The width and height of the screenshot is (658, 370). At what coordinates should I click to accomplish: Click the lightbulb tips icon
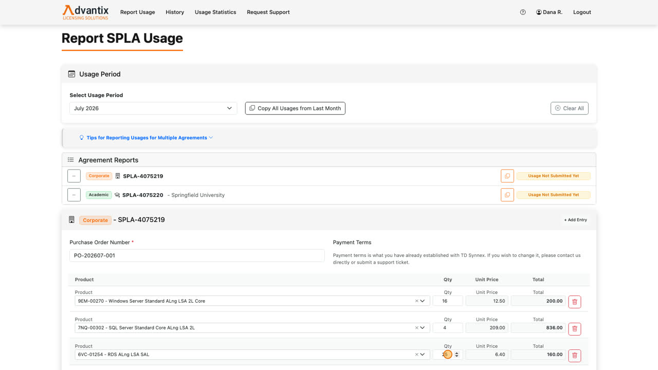[81, 138]
